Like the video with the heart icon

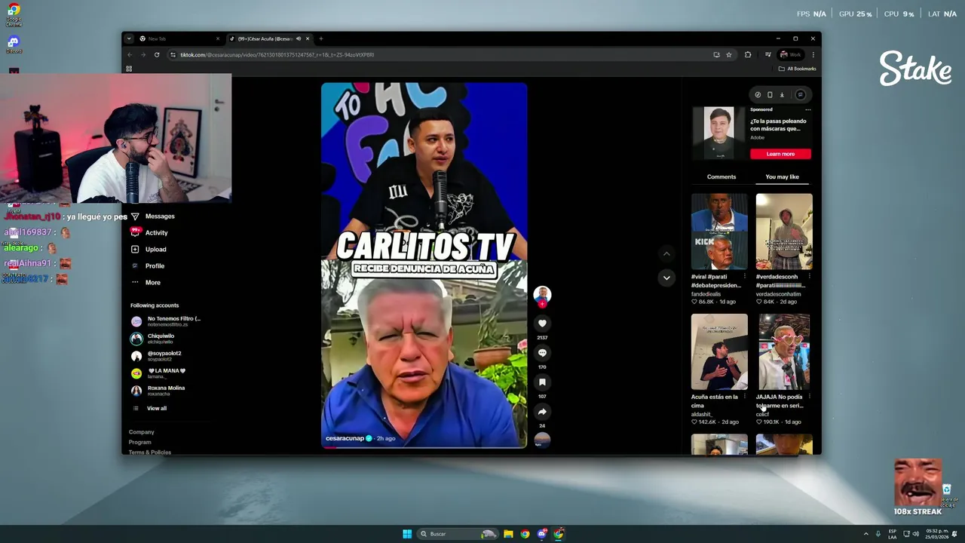pos(542,324)
